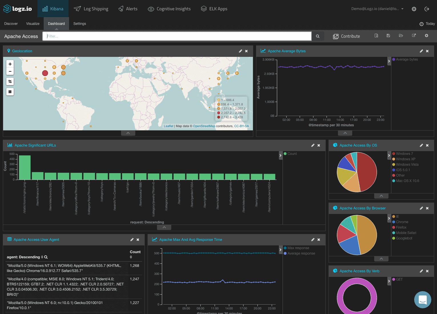Add a new panel with the plus icon
This screenshot has width=437, height=314.
426,36
